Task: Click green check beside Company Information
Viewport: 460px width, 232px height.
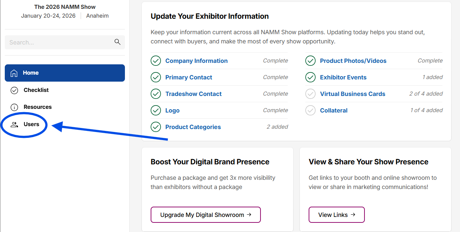Action: pos(156,61)
